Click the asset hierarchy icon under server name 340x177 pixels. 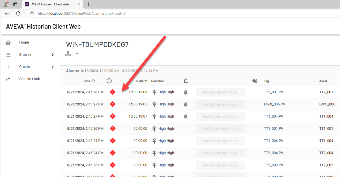click(x=68, y=53)
